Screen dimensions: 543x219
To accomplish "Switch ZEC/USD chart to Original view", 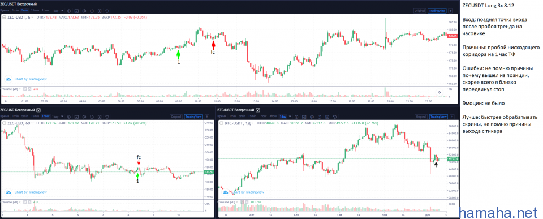I will pos(176,117).
